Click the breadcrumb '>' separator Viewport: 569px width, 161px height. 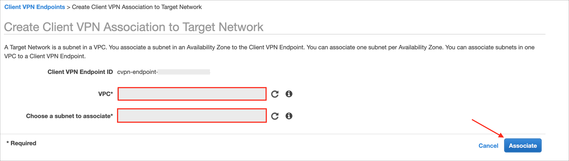[x=69, y=7]
